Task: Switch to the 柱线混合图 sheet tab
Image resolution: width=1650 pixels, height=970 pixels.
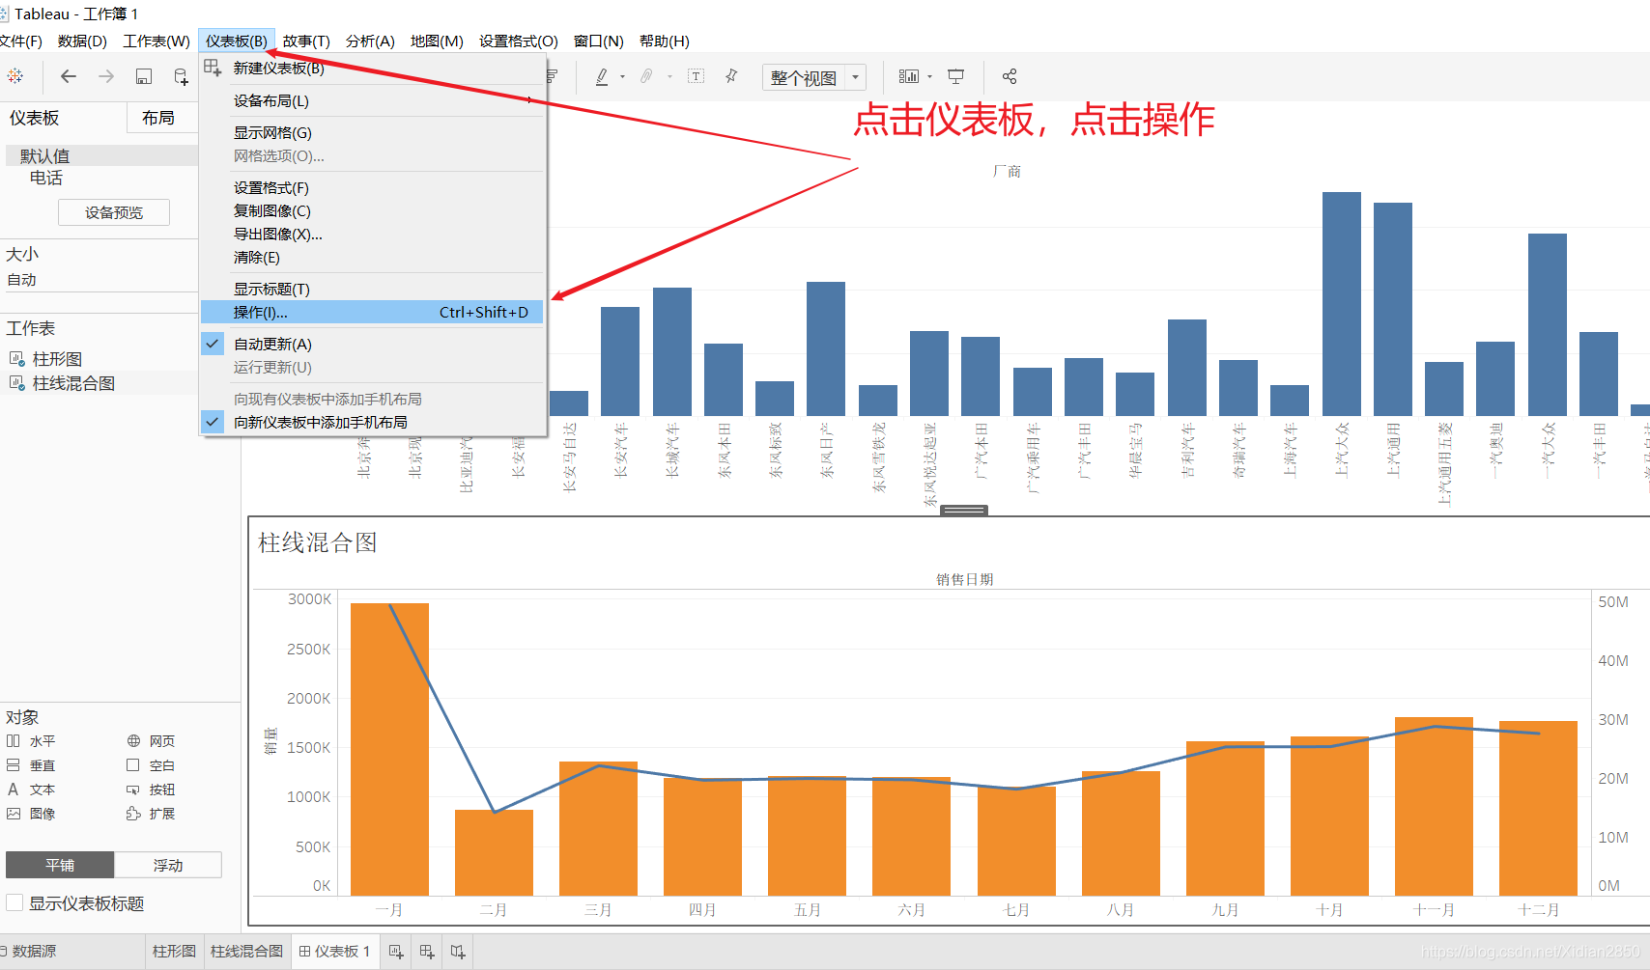Action: (246, 952)
